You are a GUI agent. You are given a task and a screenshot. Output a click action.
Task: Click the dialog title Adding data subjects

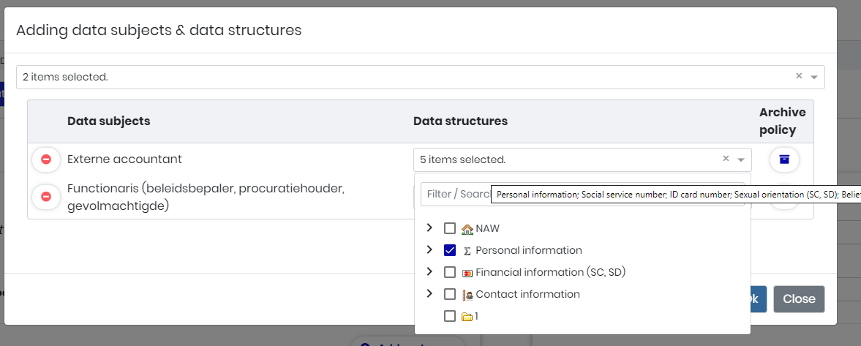coord(159,30)
